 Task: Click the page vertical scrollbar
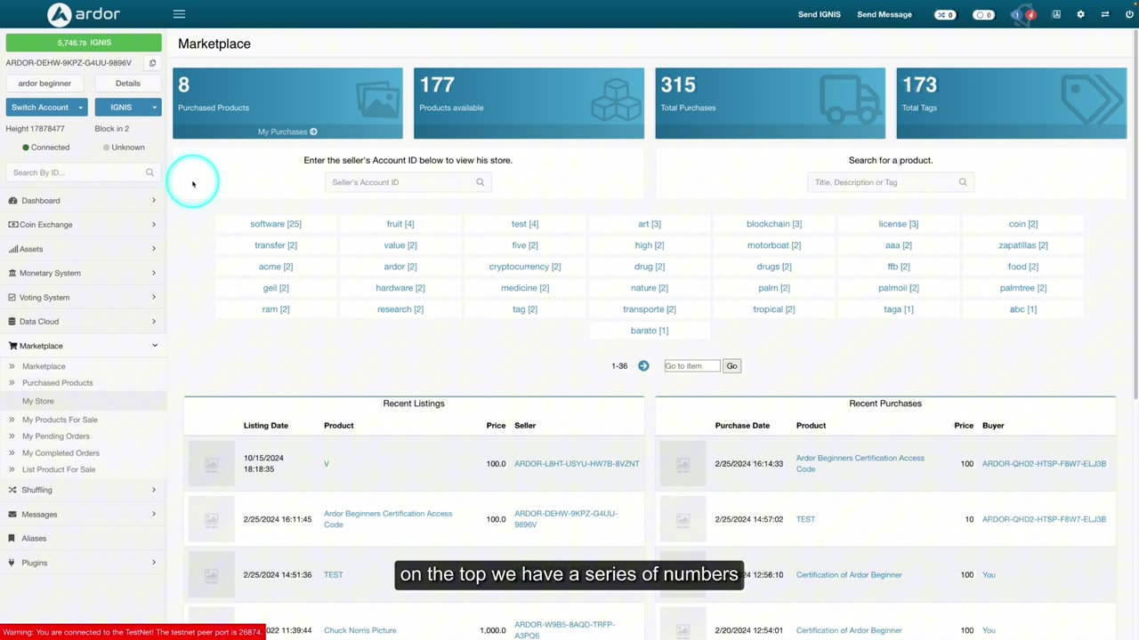click(x=1135, y=213)
